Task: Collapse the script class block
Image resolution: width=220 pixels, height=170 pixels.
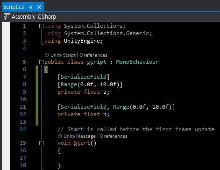Action: pos(41,62)
